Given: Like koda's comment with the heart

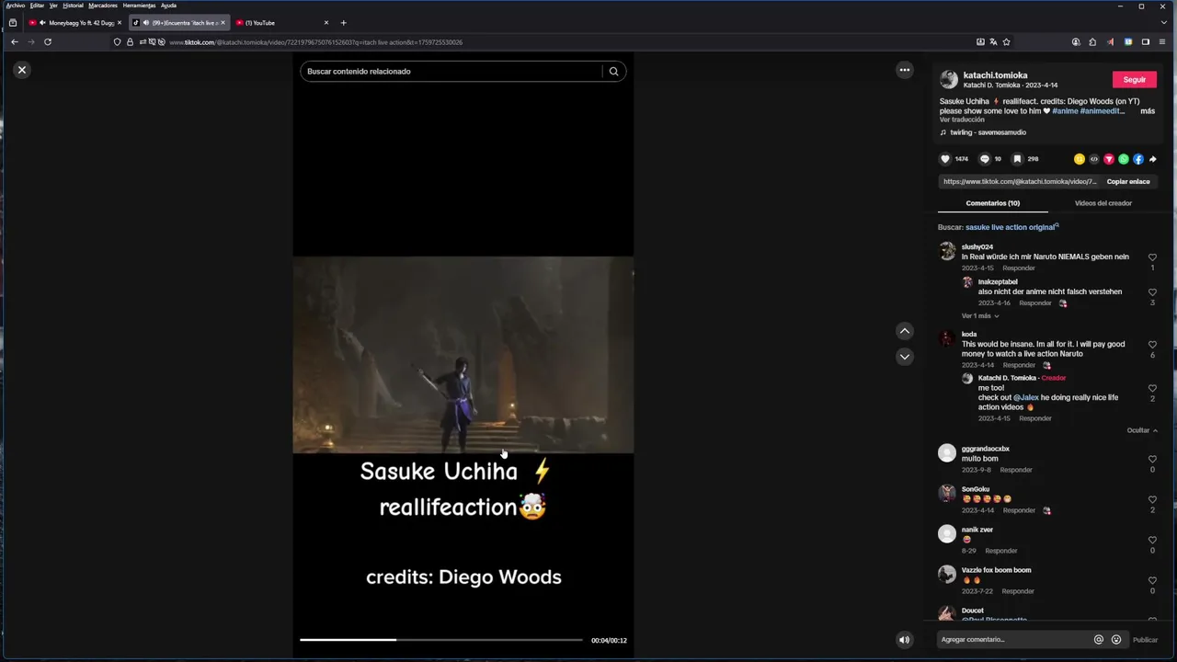Looking at the screenshot, I should (1152, 345).
